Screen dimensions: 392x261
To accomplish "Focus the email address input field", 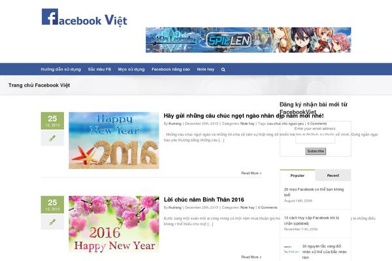I will pos(316,139).
